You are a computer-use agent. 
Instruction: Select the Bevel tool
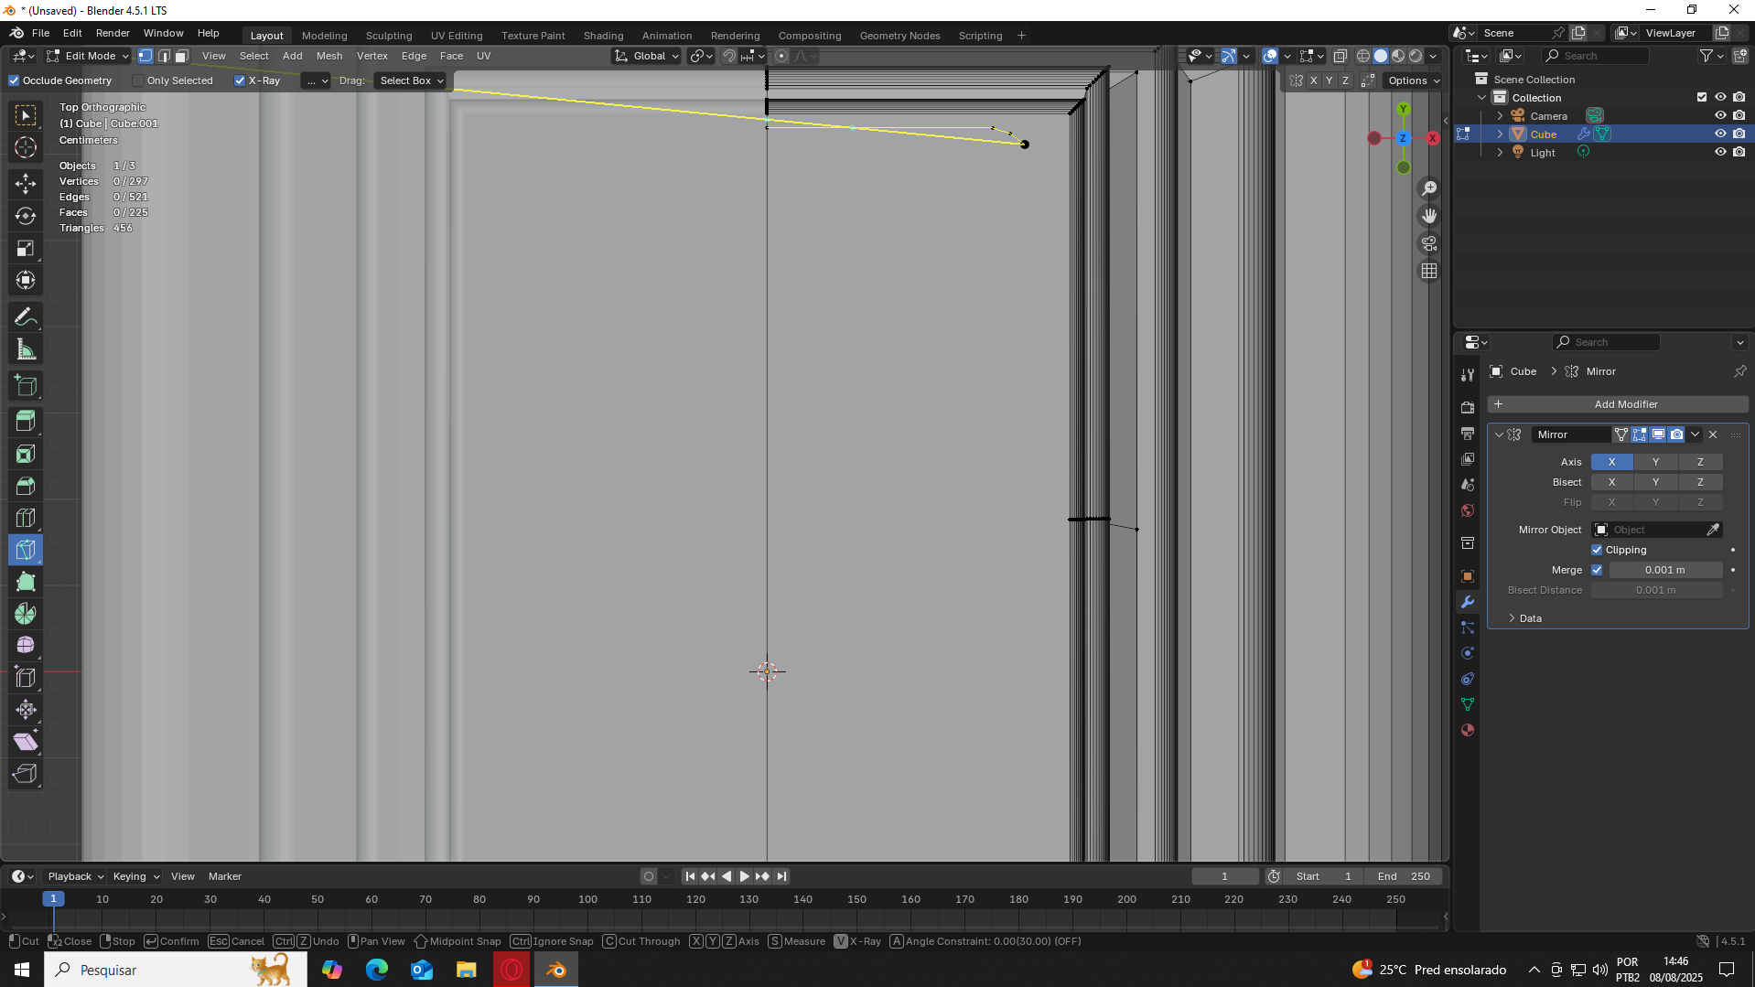(26, 486)
